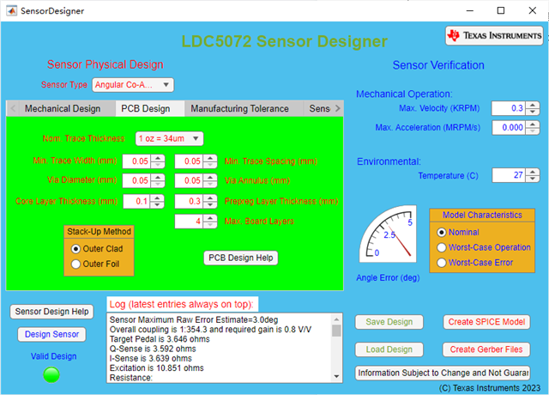This screenshot has height=395, width=549.
Task: Click the green Valid Design indicator lamp
Action: coord(51,374)
